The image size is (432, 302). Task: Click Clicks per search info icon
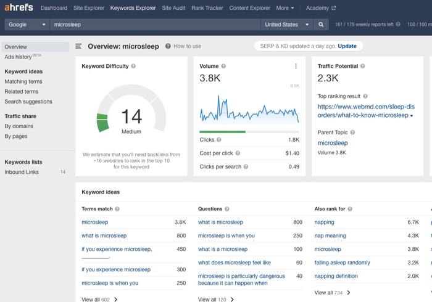(x=246, y=166)
